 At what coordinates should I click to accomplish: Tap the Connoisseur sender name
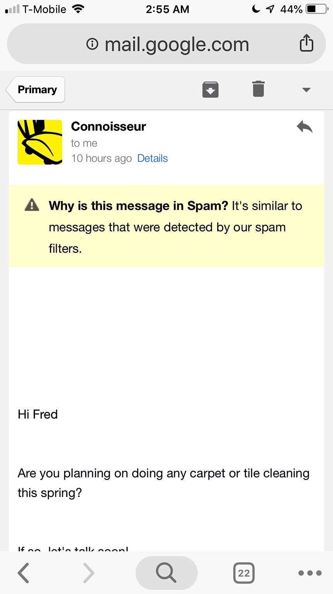(x=108, y=127)
